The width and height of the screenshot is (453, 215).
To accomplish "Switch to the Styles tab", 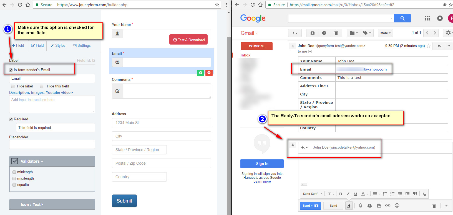I will [x=58, y=46].
